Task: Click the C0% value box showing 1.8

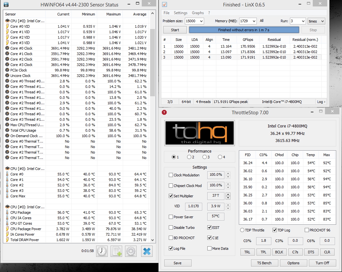Action: click(x=264, y=241)
